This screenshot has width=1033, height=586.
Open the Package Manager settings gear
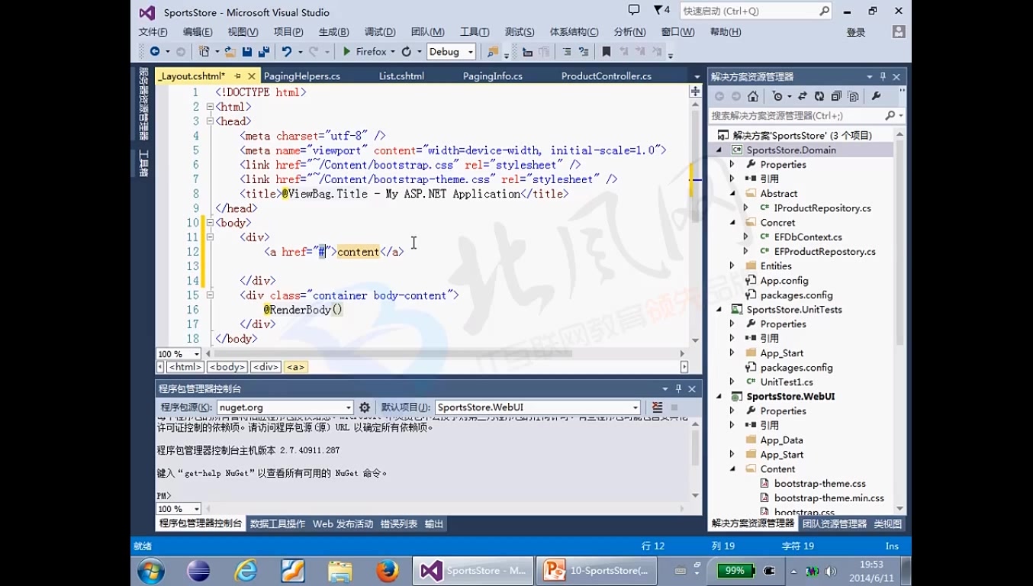pos(364,407)
